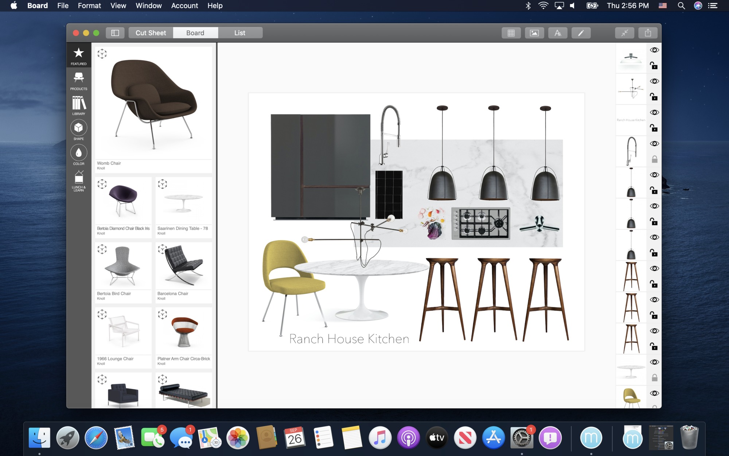Export the board via the Share icon
The image size is (729, 456).
click(x=648, y=32)
